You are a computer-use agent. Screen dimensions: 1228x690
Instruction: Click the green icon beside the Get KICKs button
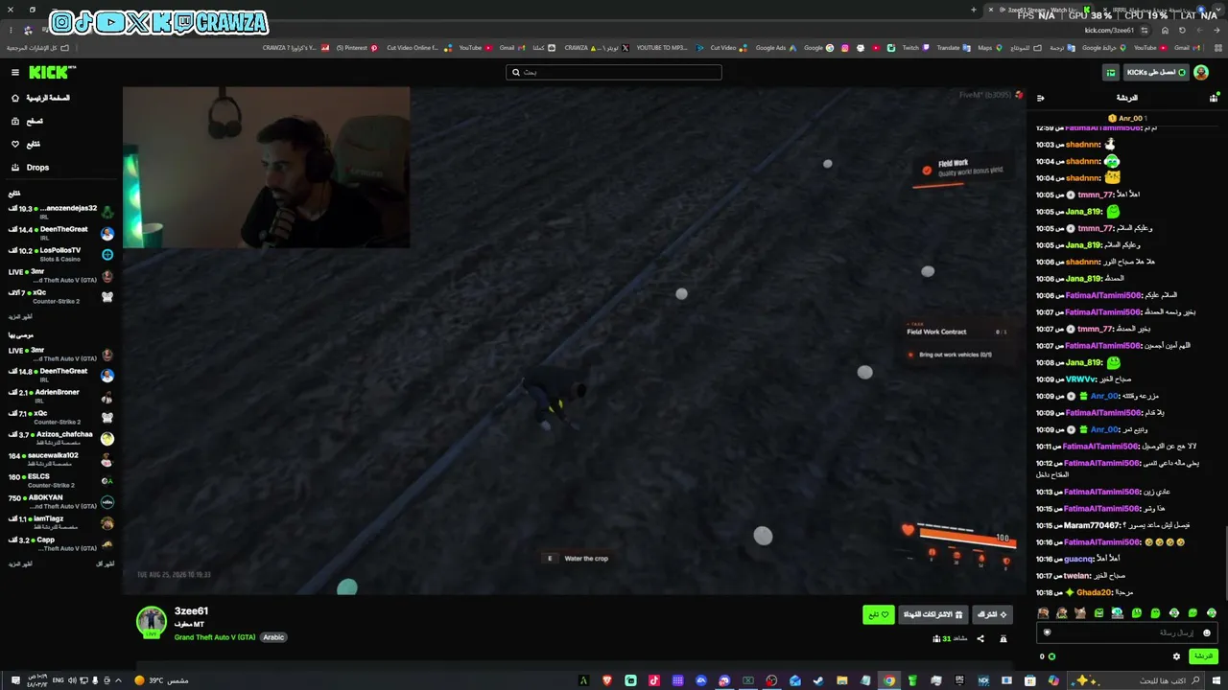[1111, 72]
